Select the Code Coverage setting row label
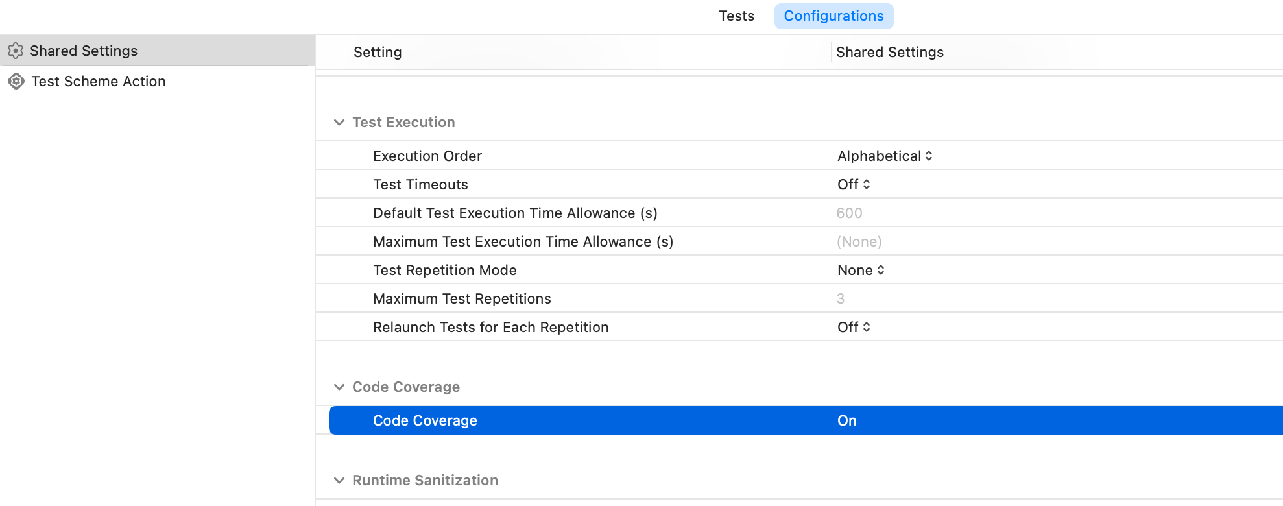Image resolution: width=1283 pixels, height=506 pixels. tap(425, 421)
